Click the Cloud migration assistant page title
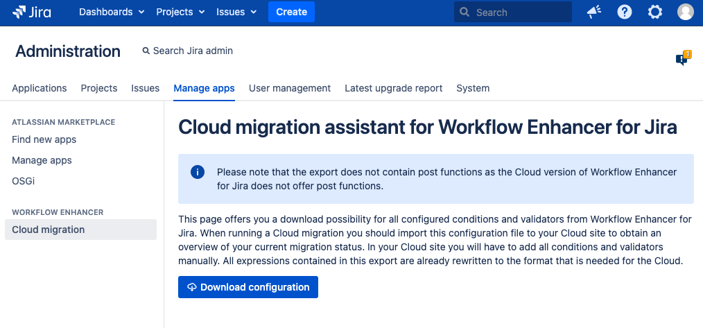 427,128
